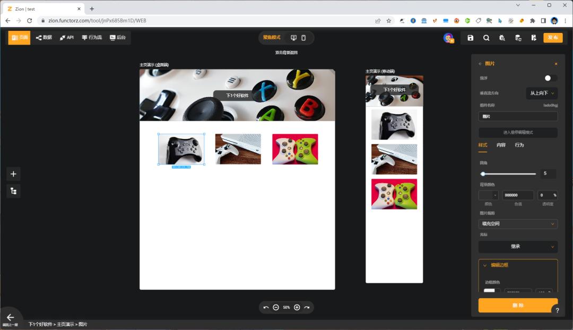Click the 下1个好软件 button in mobile preview
This screenshot has height=330, width=573.
click(394, 90)
